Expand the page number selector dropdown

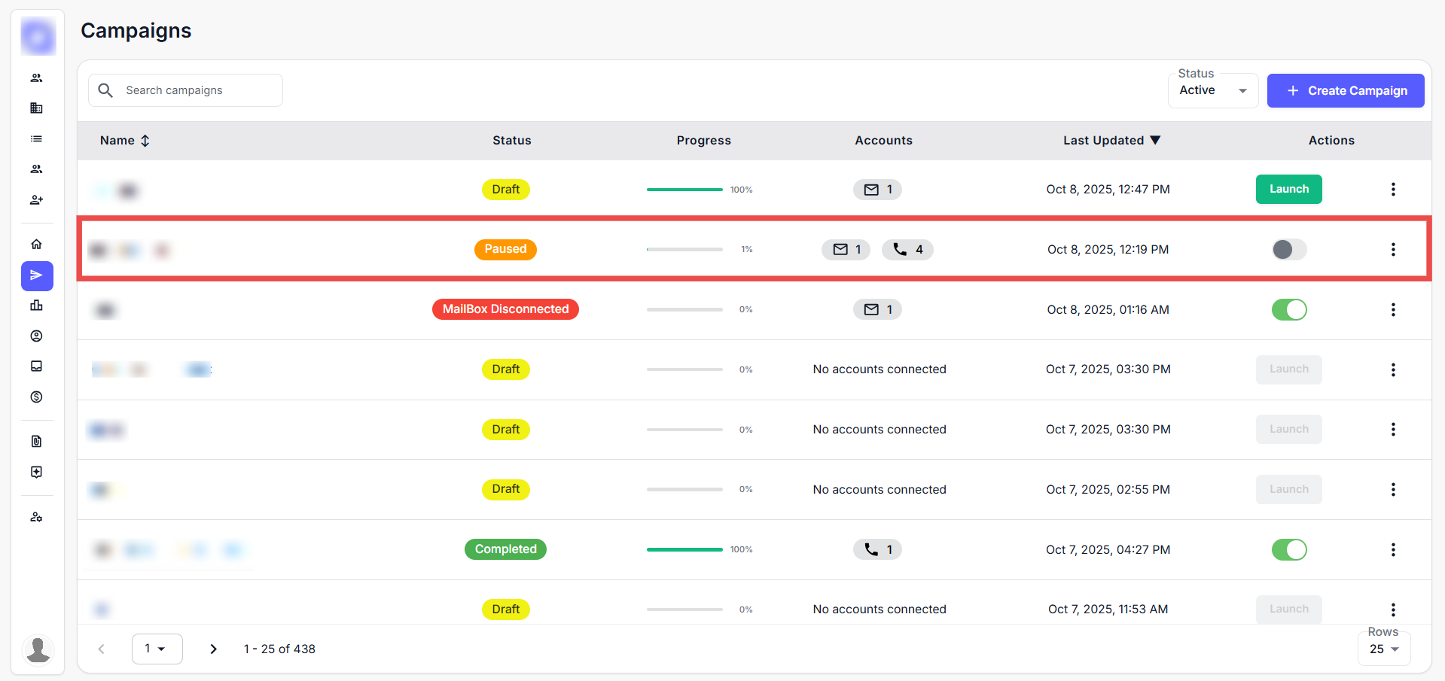click(157, 649)
